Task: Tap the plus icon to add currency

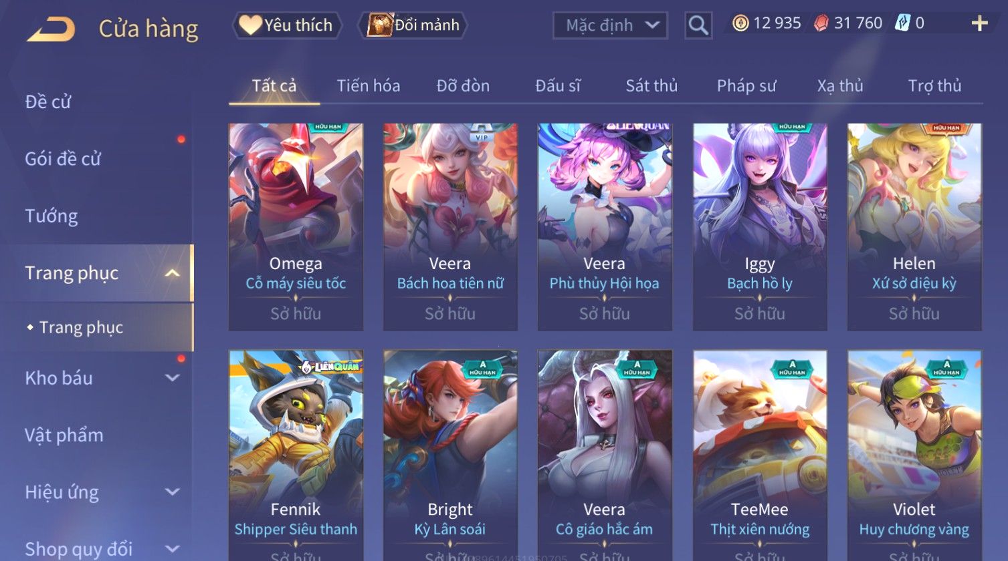Action: (x=979, y=23)
